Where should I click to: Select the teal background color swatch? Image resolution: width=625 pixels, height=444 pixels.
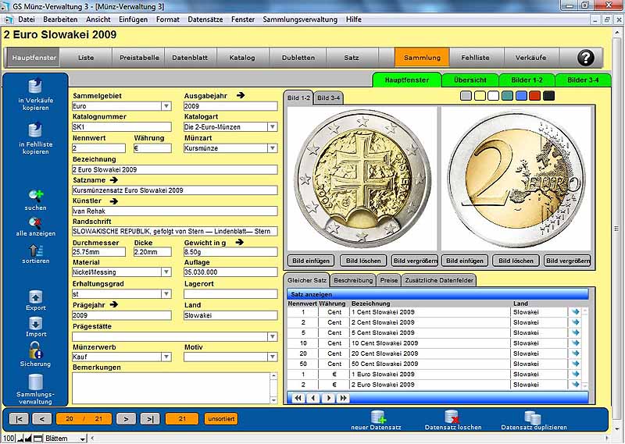click(507, 95)
